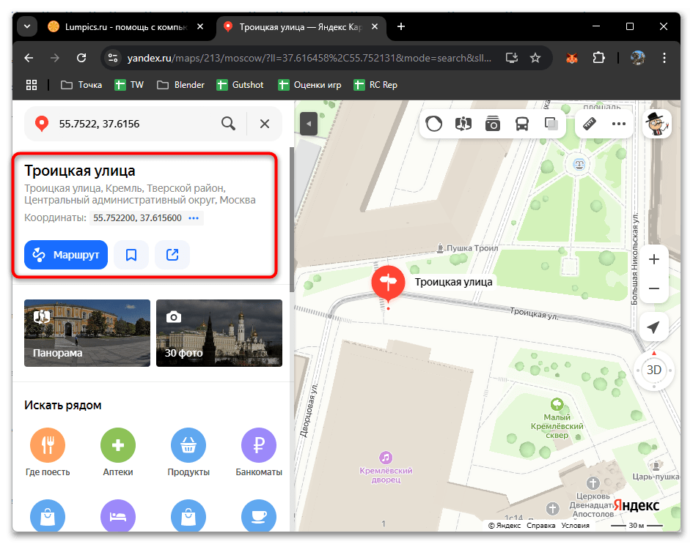
Task: Open the Панорама thumbnail
Action: click(87, 333)
